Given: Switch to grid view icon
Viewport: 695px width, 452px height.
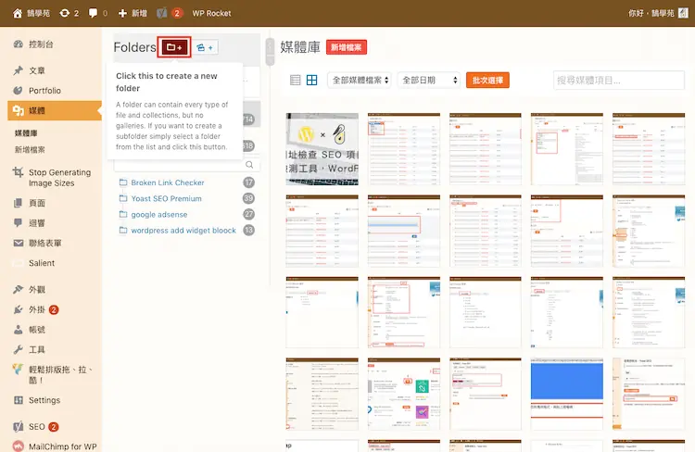Looking at the screenshot, I should pyautogui.click(x=312, y=81).
